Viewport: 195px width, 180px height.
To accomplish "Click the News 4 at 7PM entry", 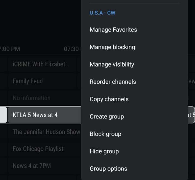I will coord(32,166).
